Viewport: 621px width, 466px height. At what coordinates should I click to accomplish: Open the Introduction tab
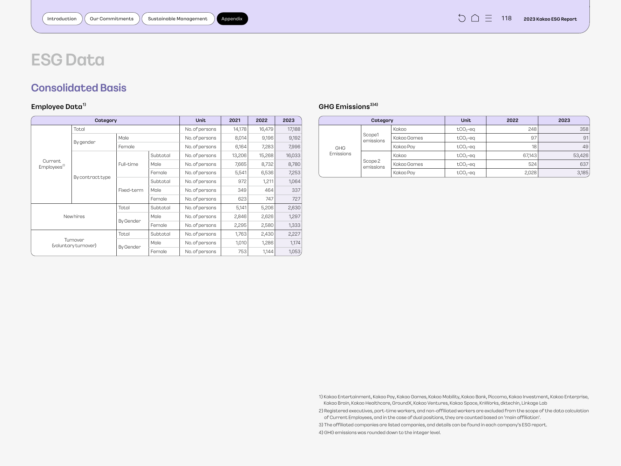point(62,19)
